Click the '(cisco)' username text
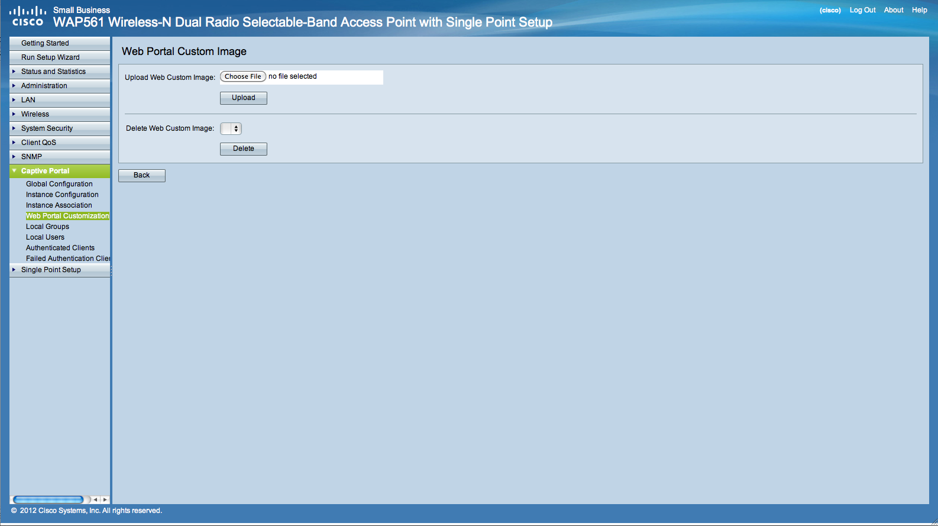The width and height of the screenshot is (938, 526). [x=830, y=10]
